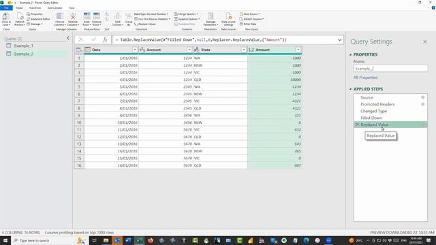Click Replace Values in the ribbon
Image resolution: width=436 pixels, height=245 pixels.
point(145,24)
